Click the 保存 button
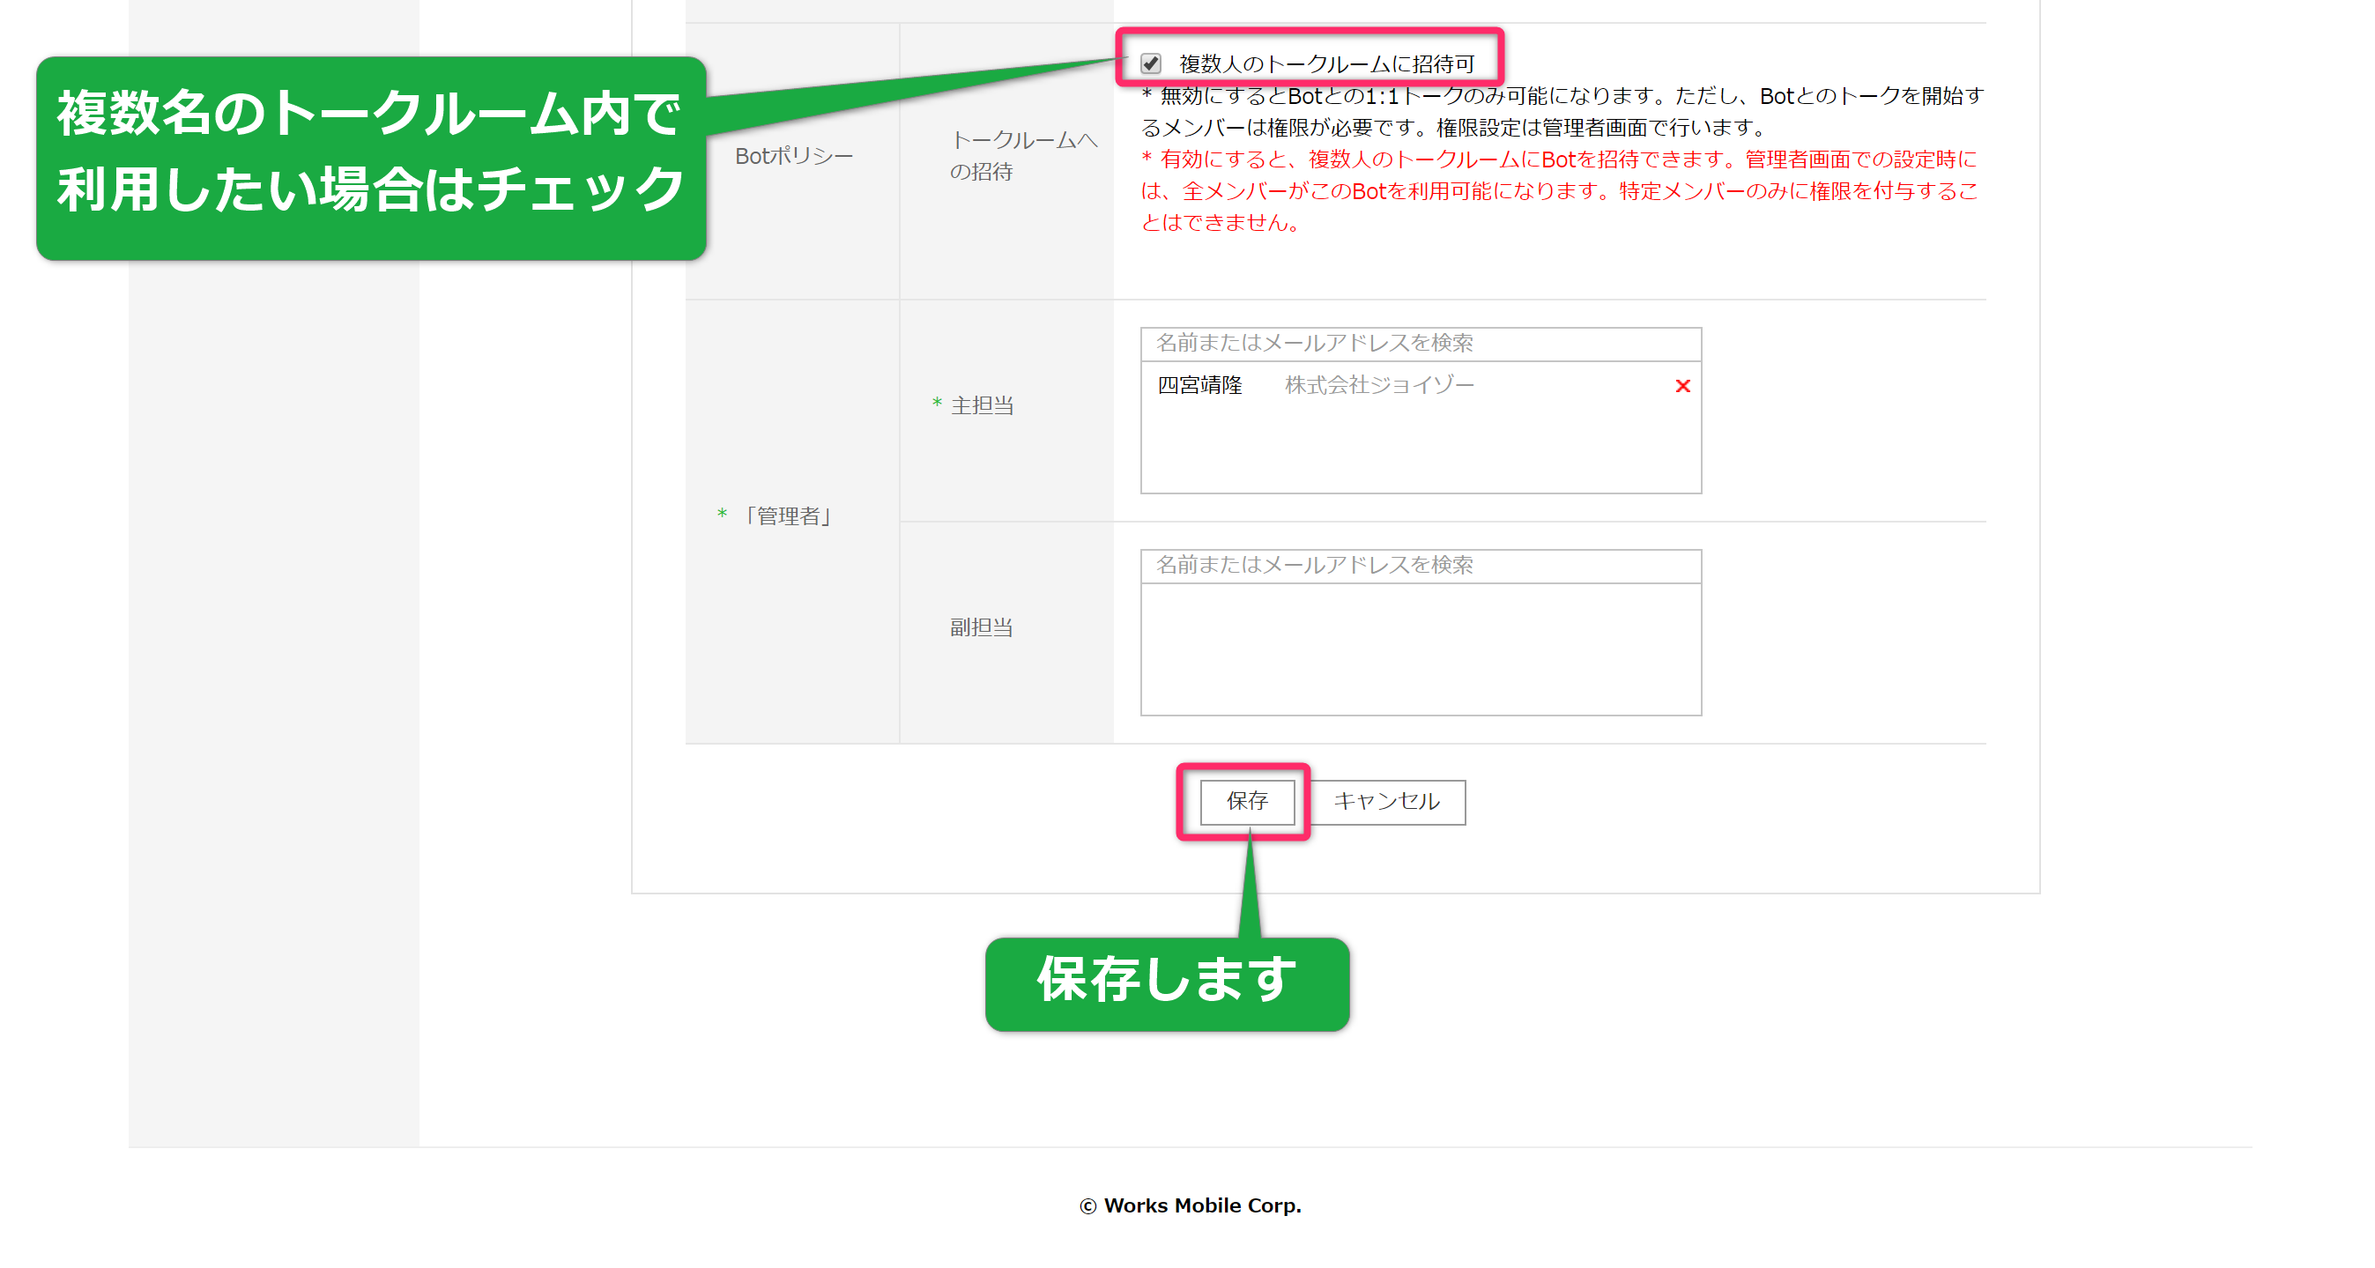Viewport: 2375px width, 1268px height. click(1246, 801)
